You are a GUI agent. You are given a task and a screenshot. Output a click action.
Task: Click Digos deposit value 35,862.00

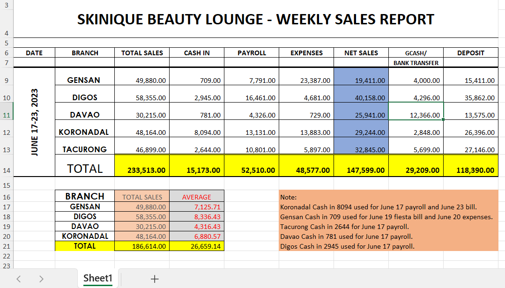coord(470,94)
